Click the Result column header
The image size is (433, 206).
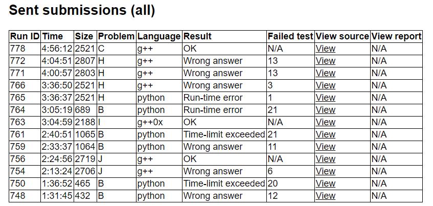coord(197,36)
